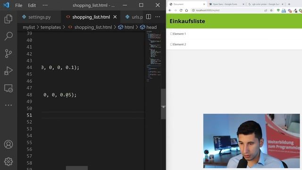Open the green shield extension
This screenshot has width=302, height=170.
(x=278, y=10)
